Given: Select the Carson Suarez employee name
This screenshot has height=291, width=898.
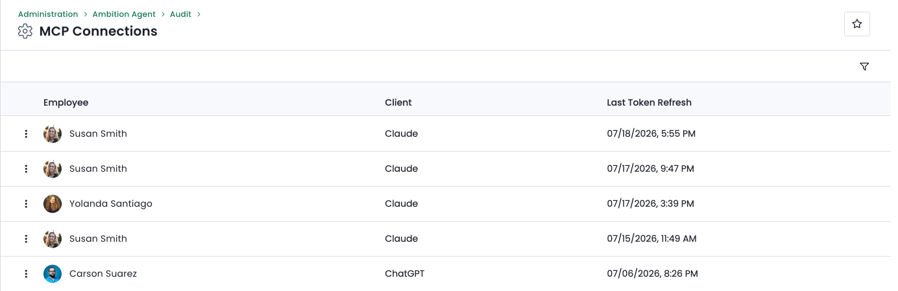Looking at the screenshot, I should (103, 274).
